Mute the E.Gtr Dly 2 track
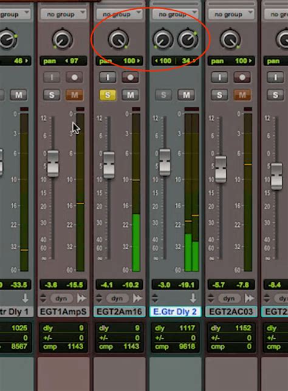Viewport: 288px width, 391px height. 186,95
